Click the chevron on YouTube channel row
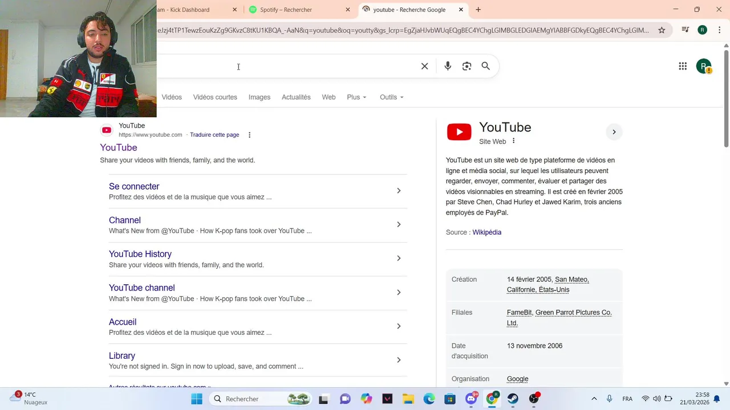Viewport: 730px width, 410px height. coord(399,292)
